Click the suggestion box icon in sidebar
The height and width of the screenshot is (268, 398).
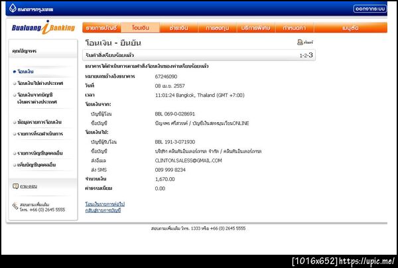[x=15, y=186]
